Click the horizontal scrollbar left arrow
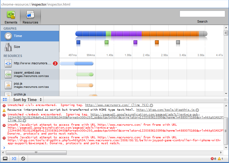Image resolution: width=229 pixels, height=163 pixels. point(3,153)
